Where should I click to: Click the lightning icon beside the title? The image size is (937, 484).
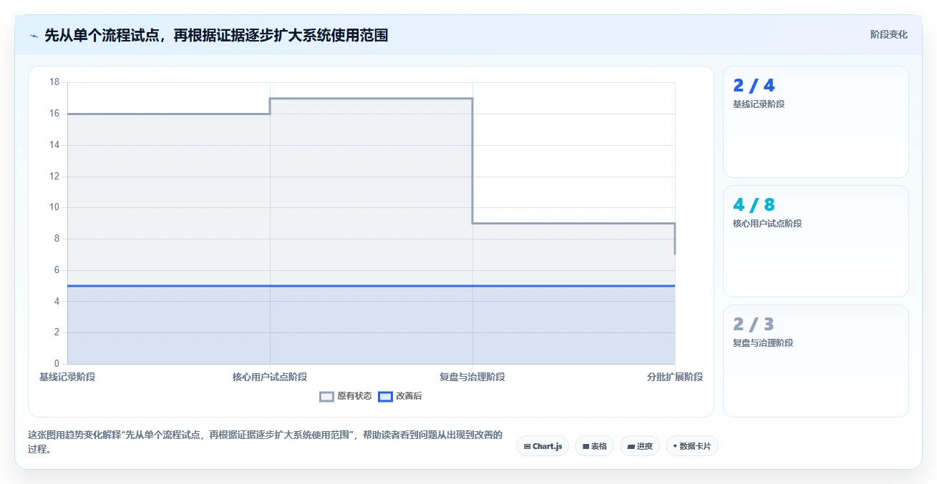point(34,36)
